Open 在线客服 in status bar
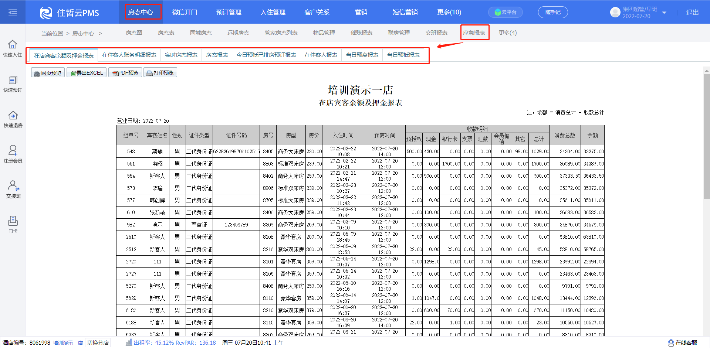 coord(683,343)
